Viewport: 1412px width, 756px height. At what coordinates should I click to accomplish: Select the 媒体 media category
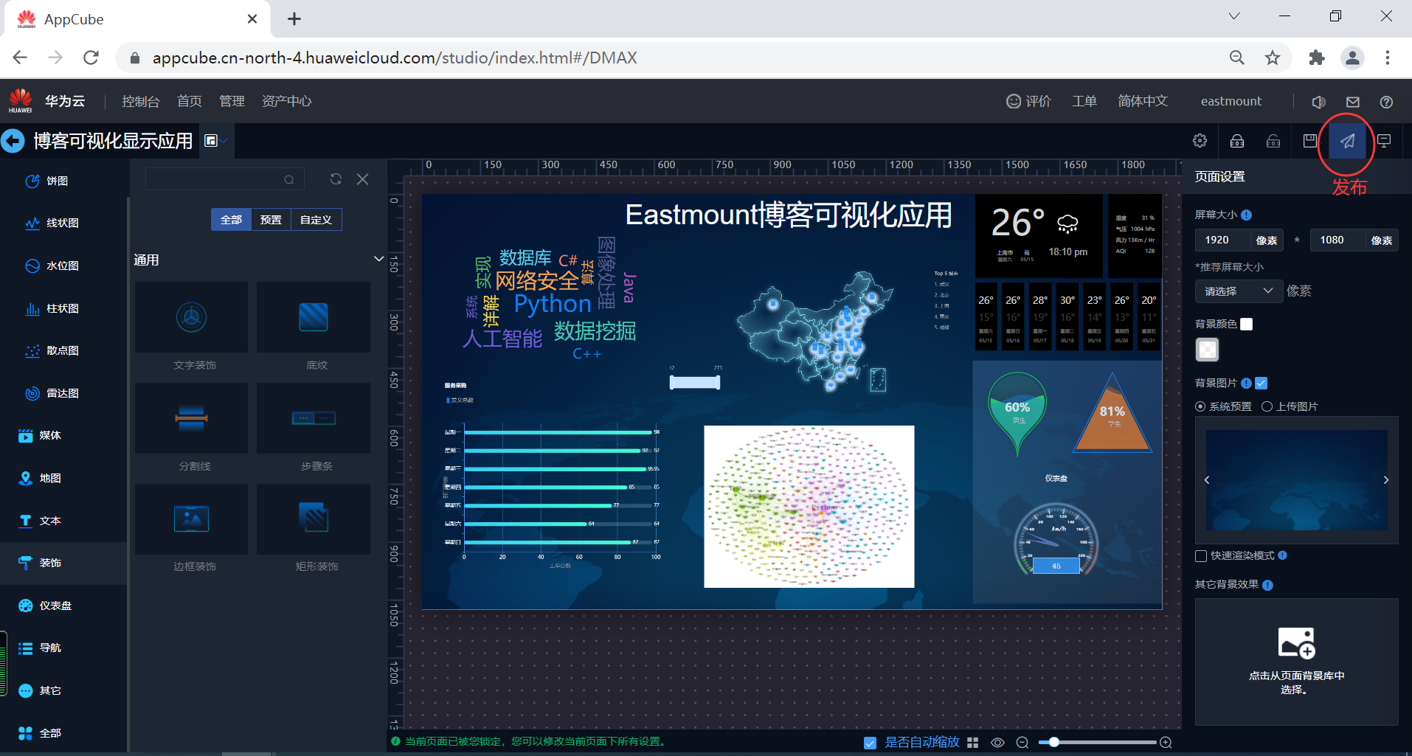click(40, 435)
